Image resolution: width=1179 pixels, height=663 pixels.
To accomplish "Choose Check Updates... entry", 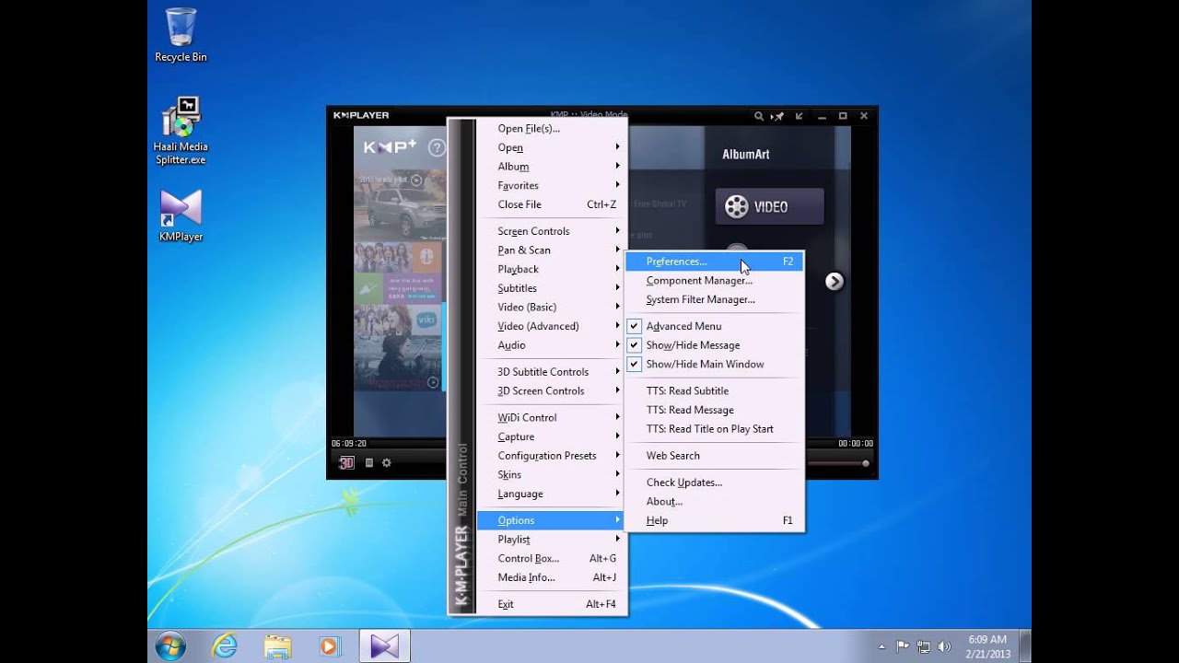I will tap(714, 483).
